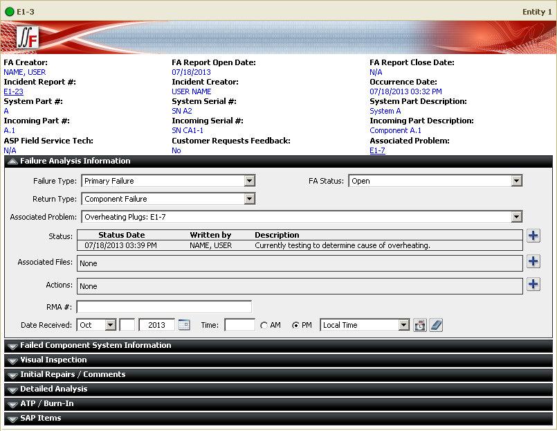
Task: Click the eraser icon to clear date
Action: click(x=435, y=325)
